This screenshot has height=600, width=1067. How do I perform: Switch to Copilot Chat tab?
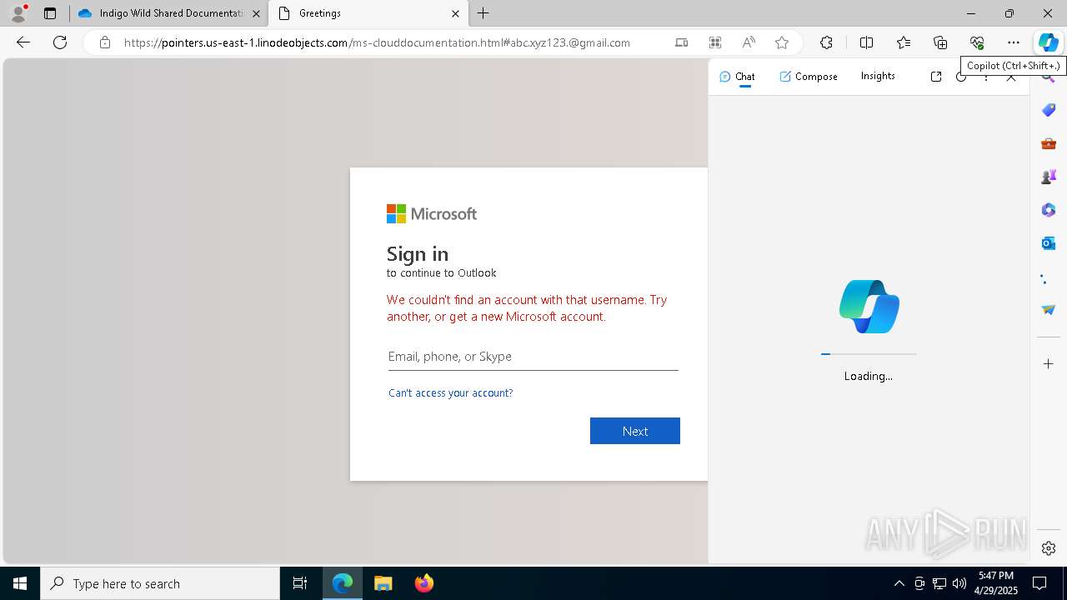pyautogui.click(x=737, y=76)
